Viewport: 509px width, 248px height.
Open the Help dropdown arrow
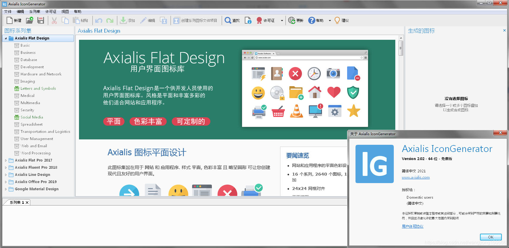330,21
